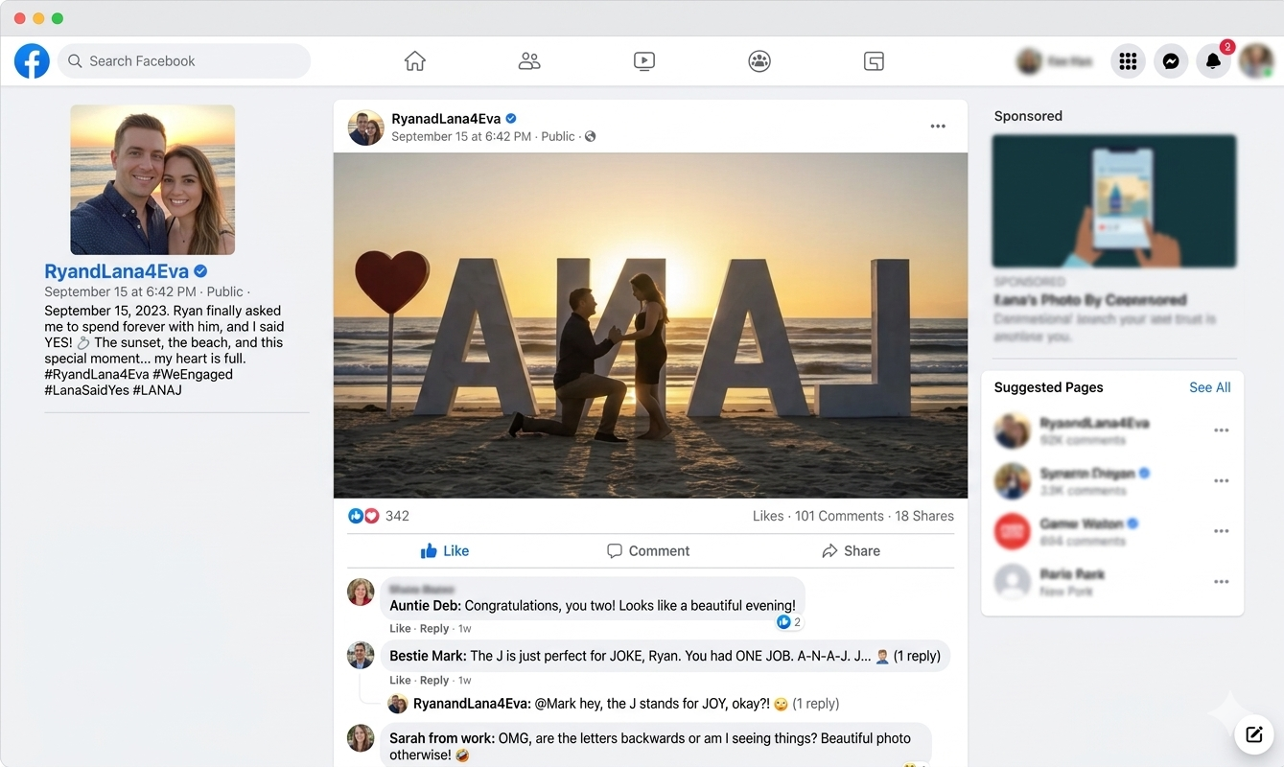Open Groups from the top navigation icon
The height and width of the screenshot is (767, 1284).
(759, 60)
